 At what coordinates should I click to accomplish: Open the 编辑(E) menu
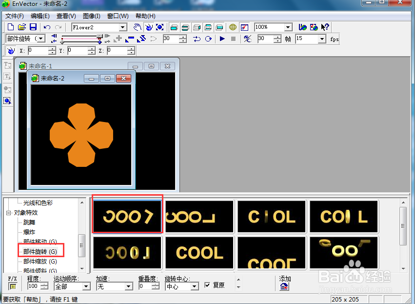click(x=40, y=16)
